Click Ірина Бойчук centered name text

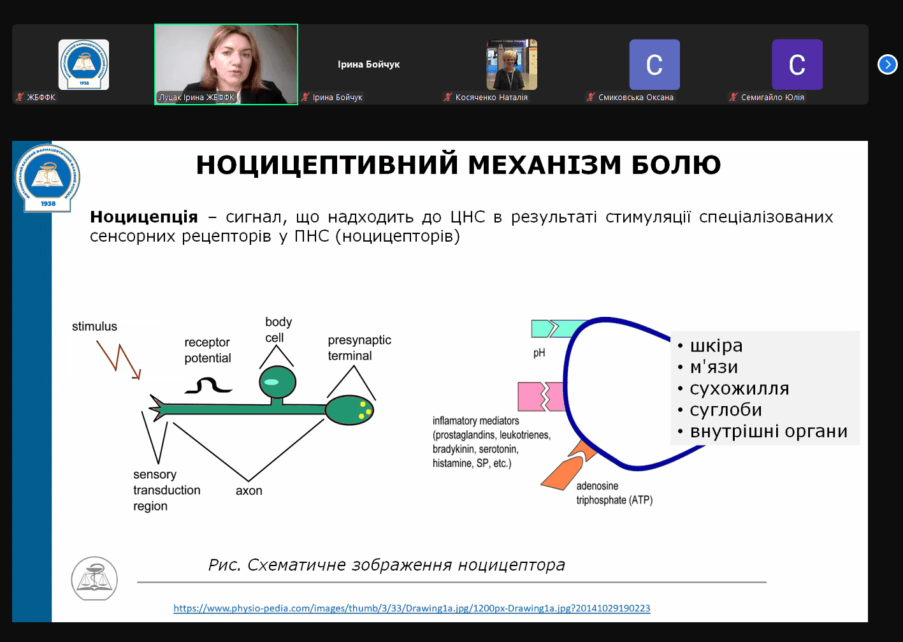point(369,64)
